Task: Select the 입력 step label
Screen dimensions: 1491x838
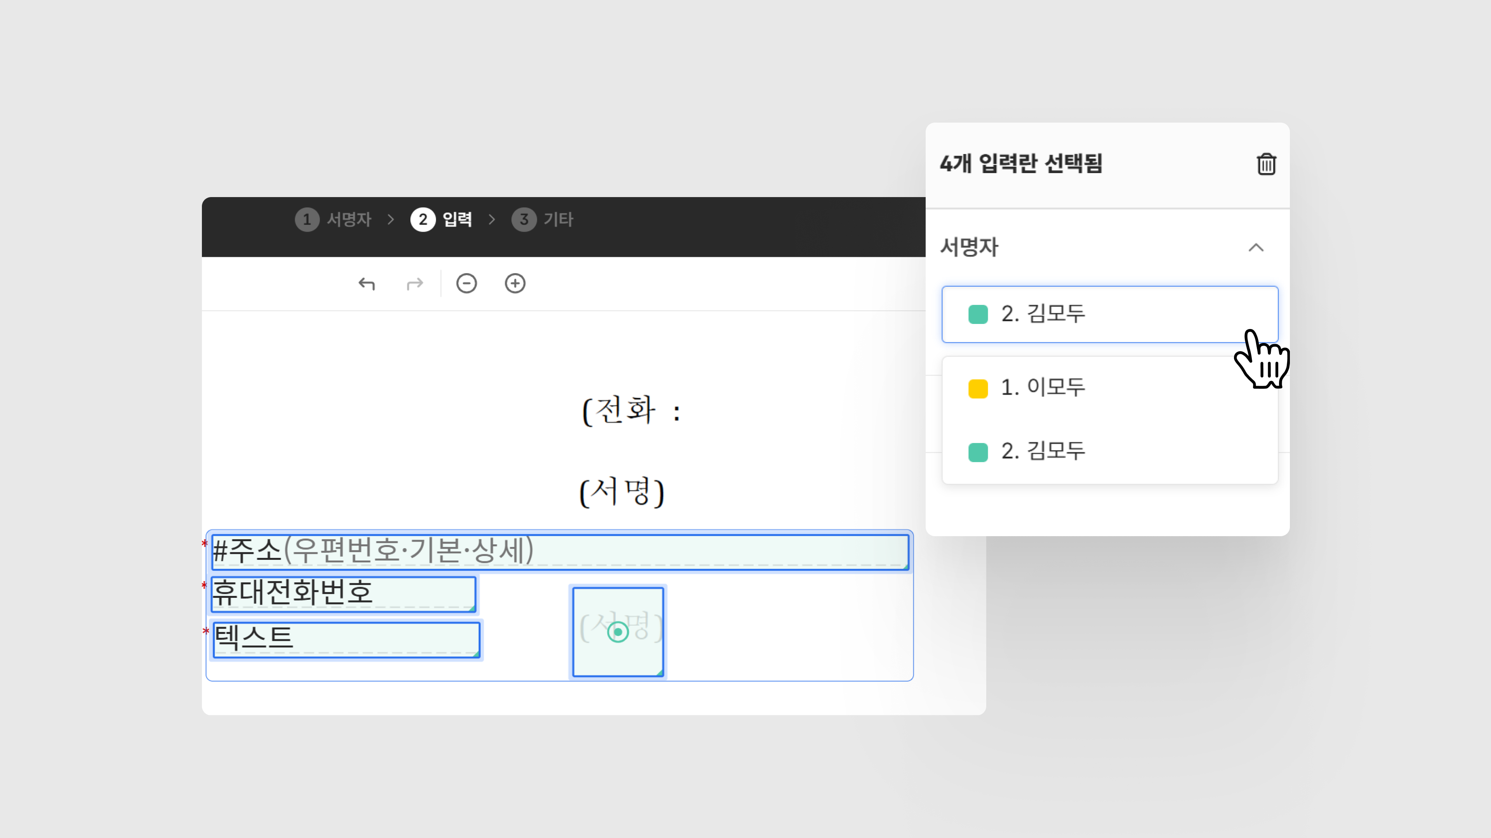Action: pos(457,220)
